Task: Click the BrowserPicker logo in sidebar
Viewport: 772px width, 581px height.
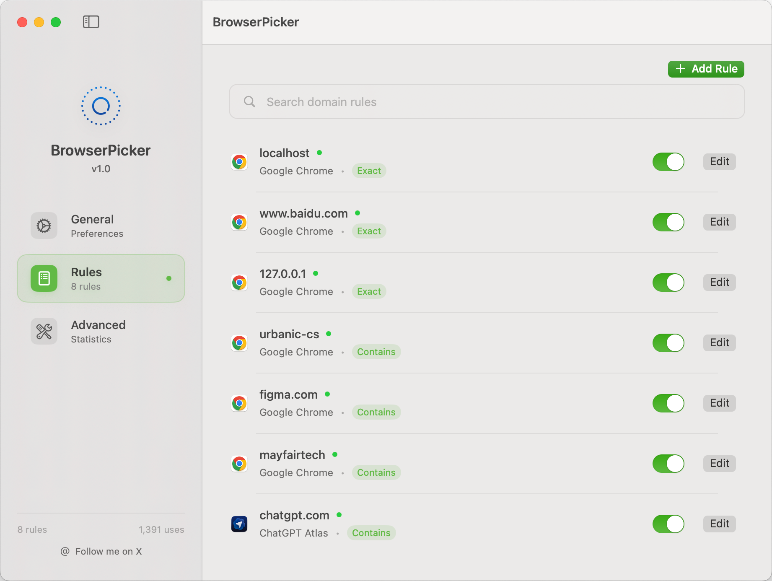Action: point(101,106)
